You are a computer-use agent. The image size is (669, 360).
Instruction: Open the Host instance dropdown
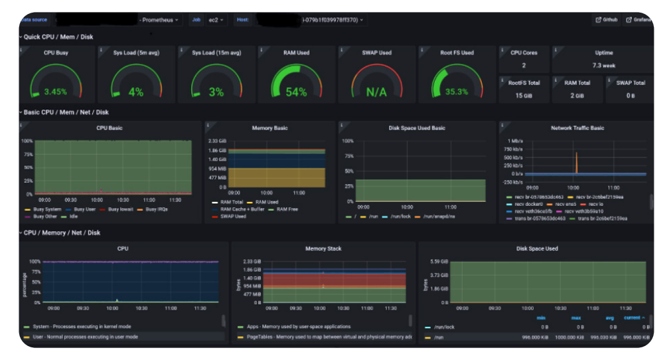click(333, 20)
